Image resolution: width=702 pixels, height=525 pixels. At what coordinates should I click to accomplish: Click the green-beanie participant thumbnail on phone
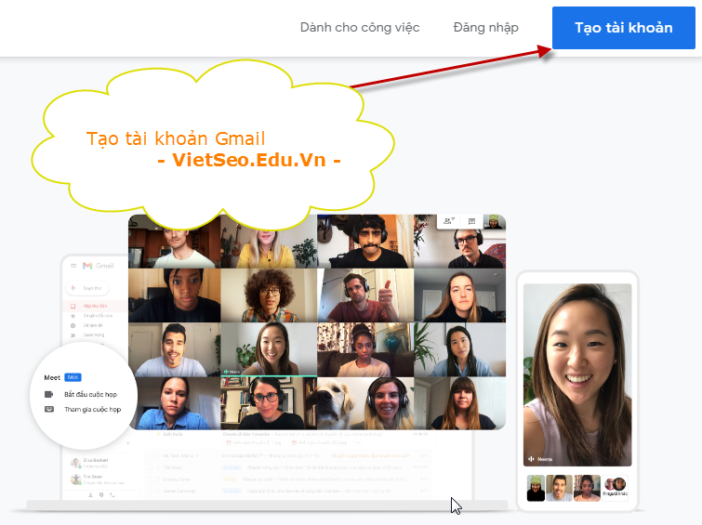pos(536,488)
